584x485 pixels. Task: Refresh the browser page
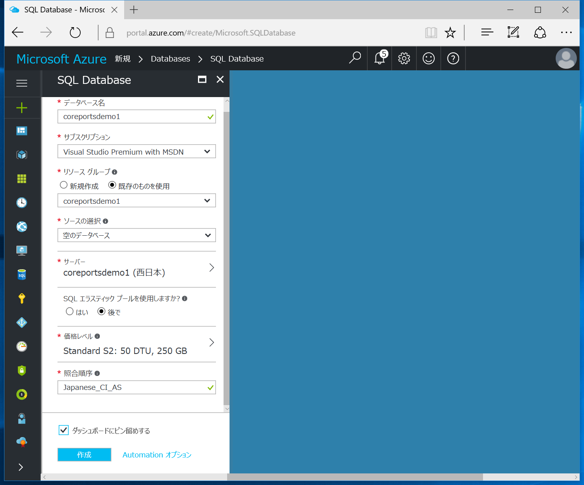tap(75, 32)
